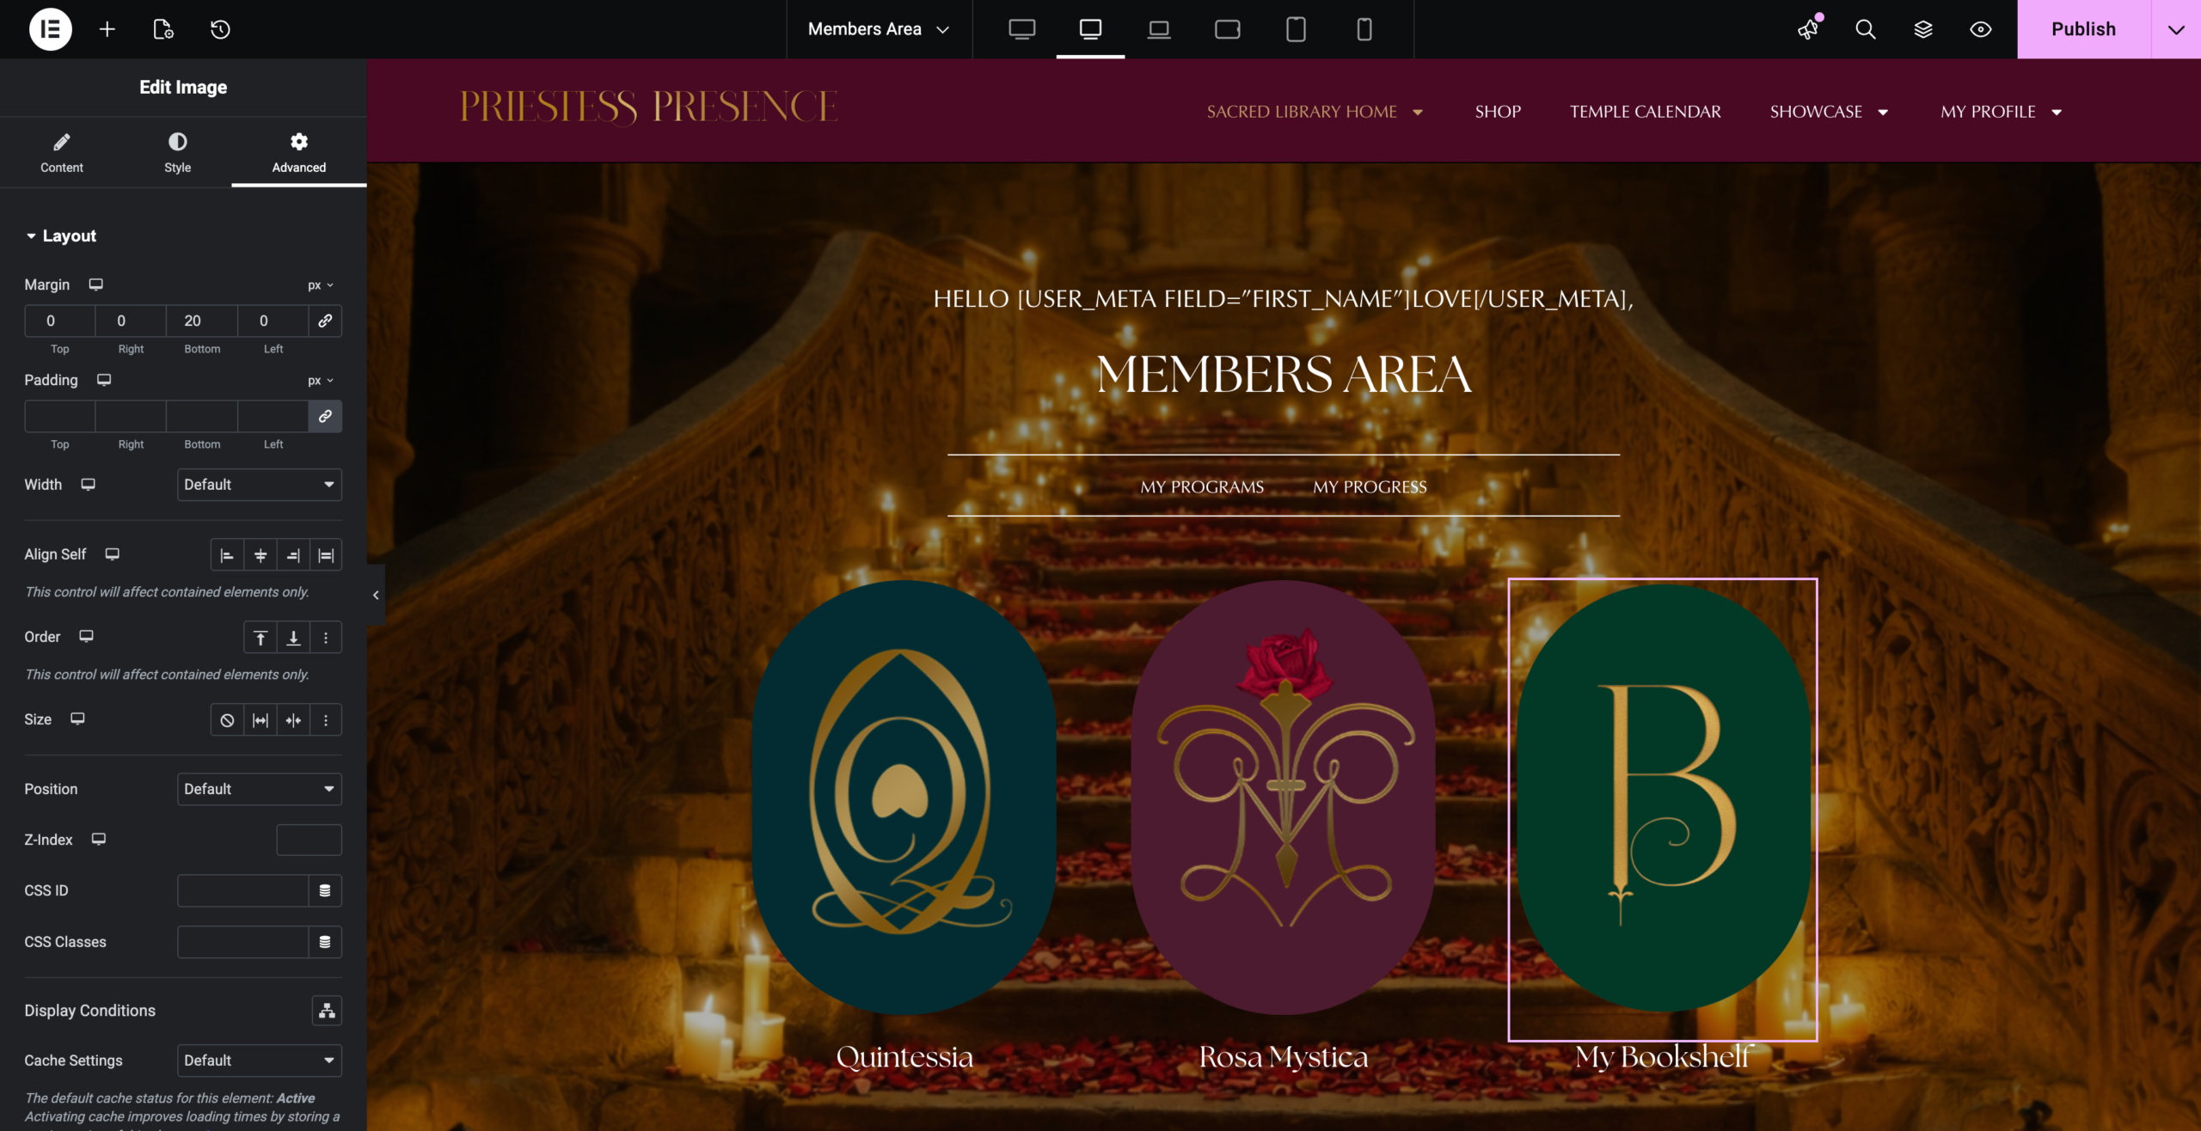The width and height of the screenshot is (2201, 1131).
Task: Click the MY PROGRAMS link
Action: (1201, 486)
